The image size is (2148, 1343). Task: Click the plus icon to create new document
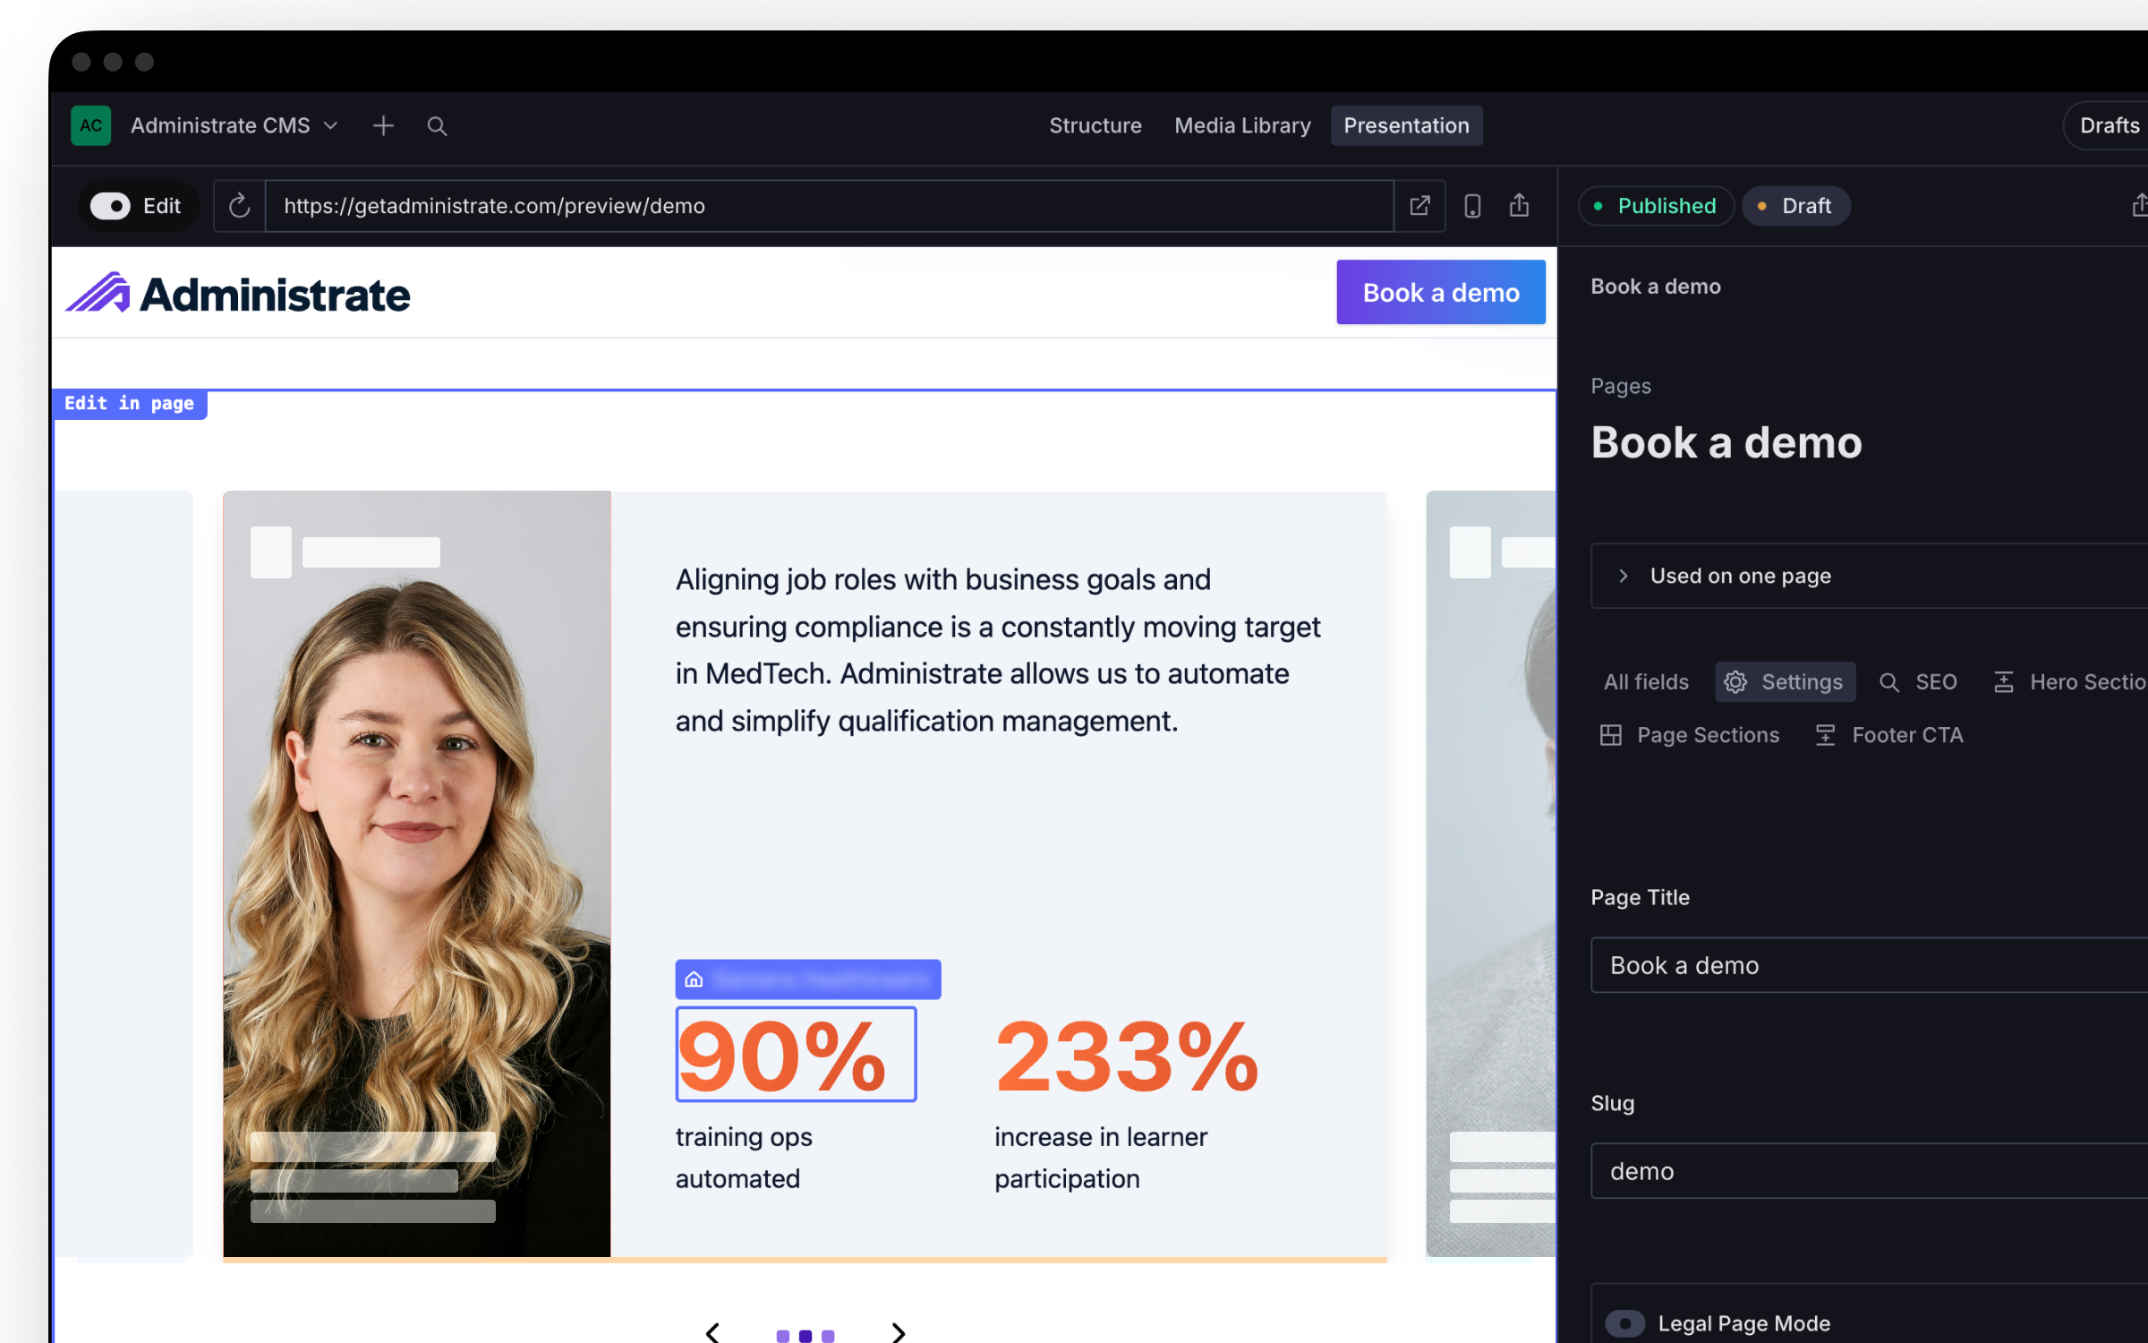[x=383, y=125]
